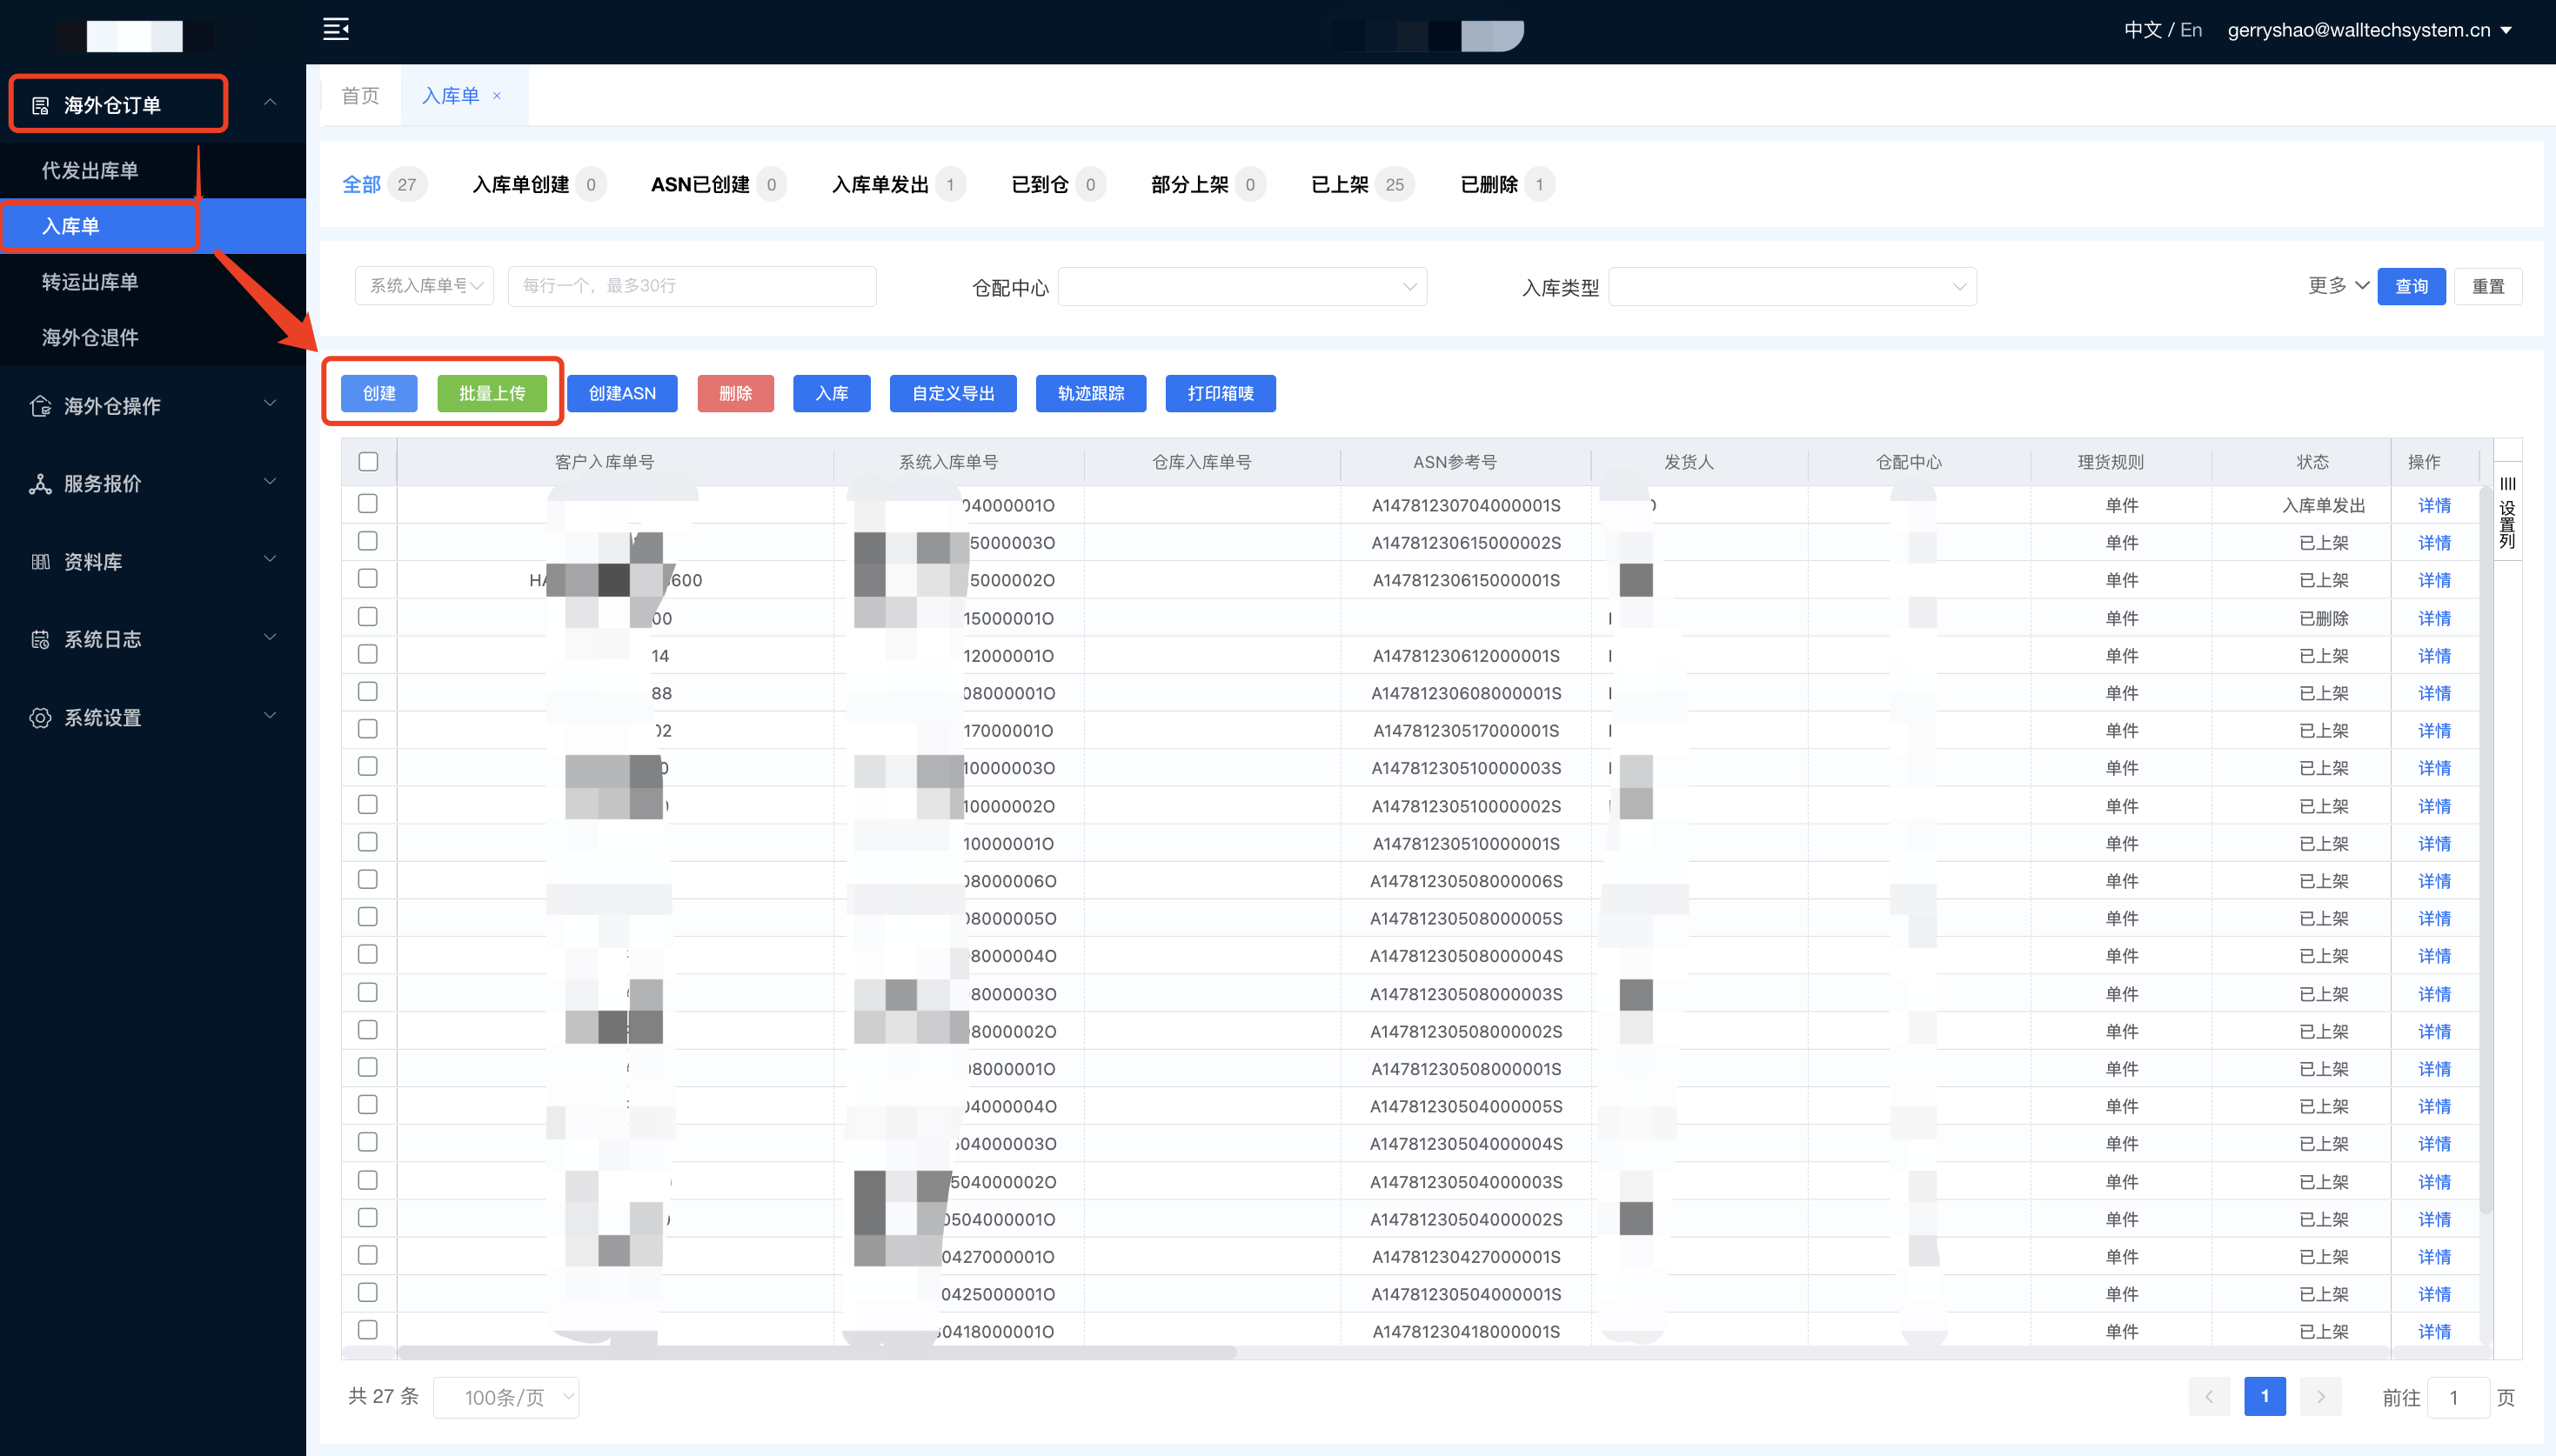The image size is (2556, 1456).
Task: Open the 系统入库单号 search-type dropdown
Action: tap(425, 286)
